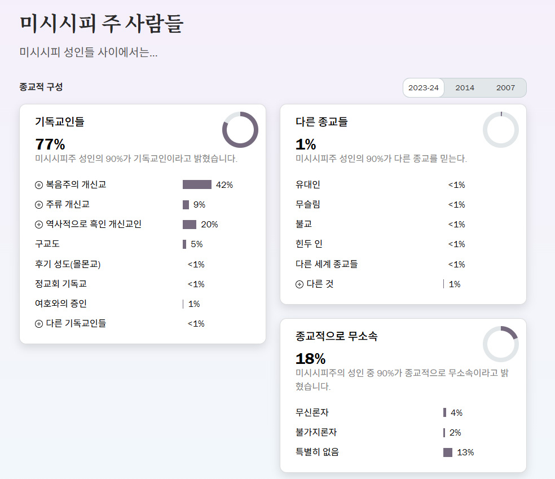The width and height of the screenshot is (555, 479).
Task: Click plus icon next to 다른 기독교인들
Action: point(39,324)
